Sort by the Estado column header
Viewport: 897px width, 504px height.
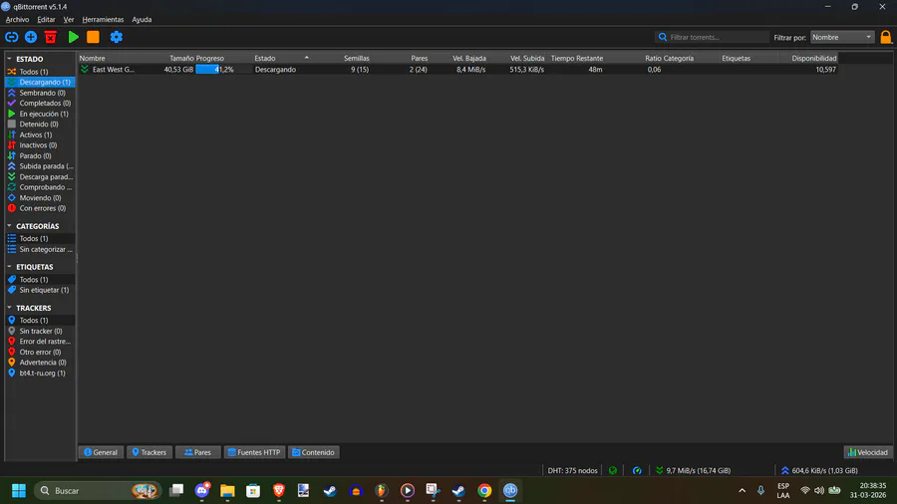coord(281,59)
